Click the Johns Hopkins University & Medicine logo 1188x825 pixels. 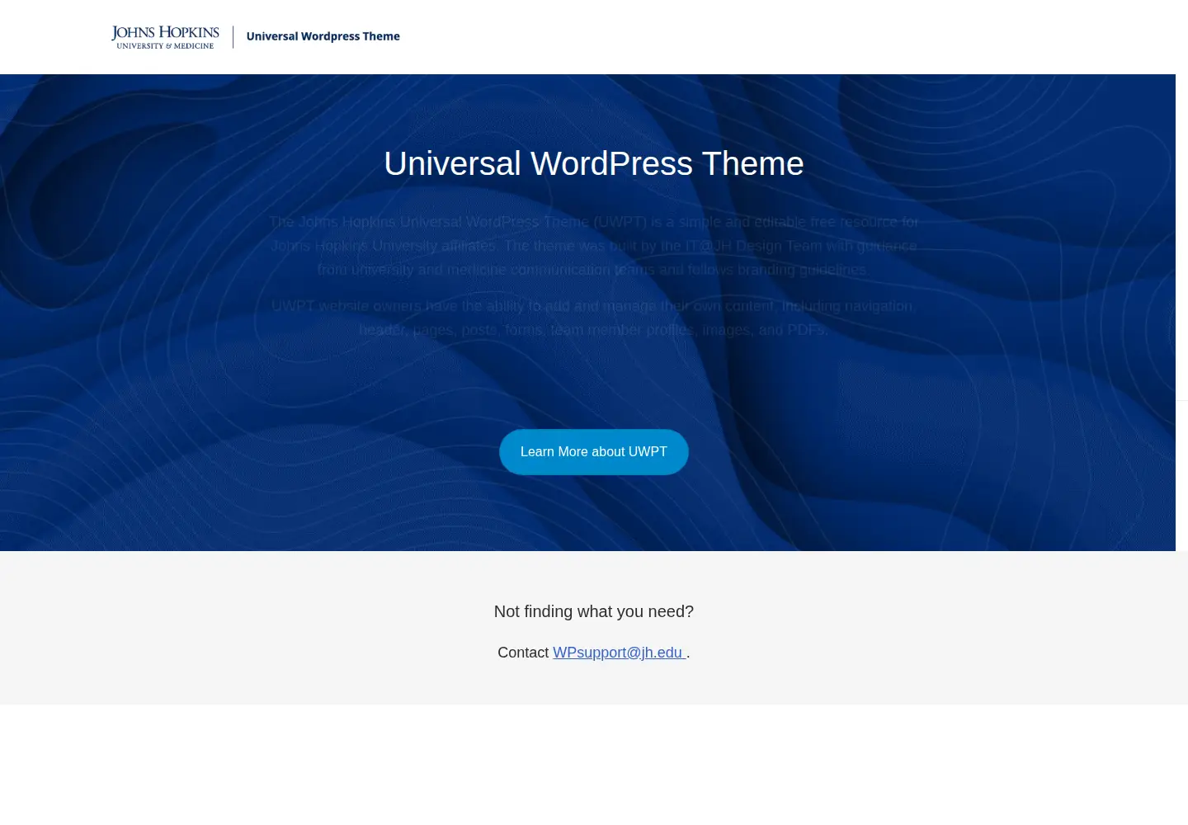(x=166, y=37)
